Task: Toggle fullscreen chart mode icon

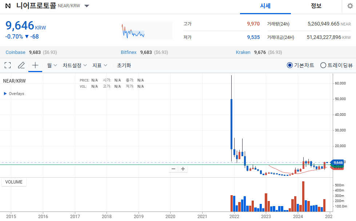Action: pos(8,65)
